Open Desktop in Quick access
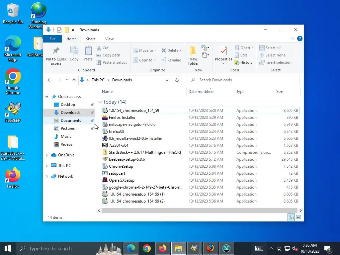Viewport: 340px width, 255px height. point(68,105)
